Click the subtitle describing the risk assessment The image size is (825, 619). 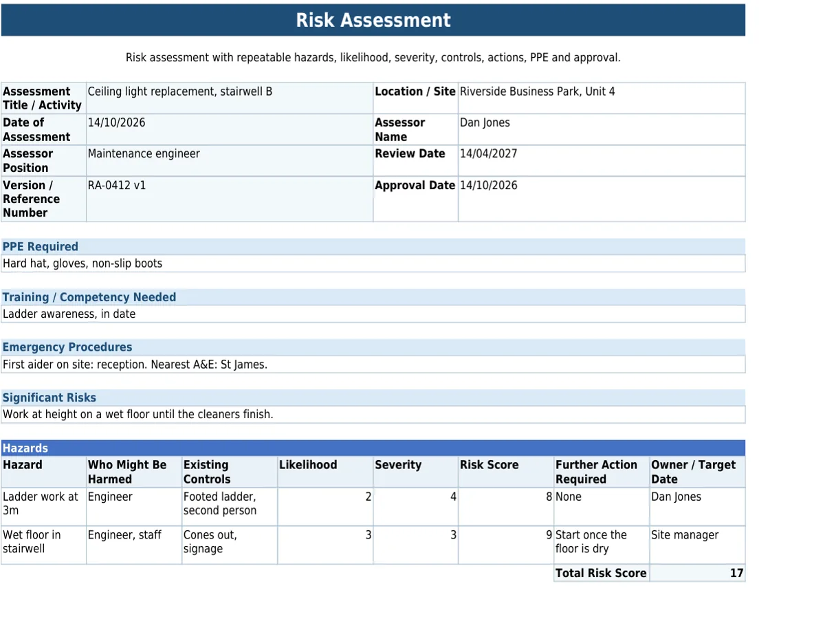[x=373, y=58]
